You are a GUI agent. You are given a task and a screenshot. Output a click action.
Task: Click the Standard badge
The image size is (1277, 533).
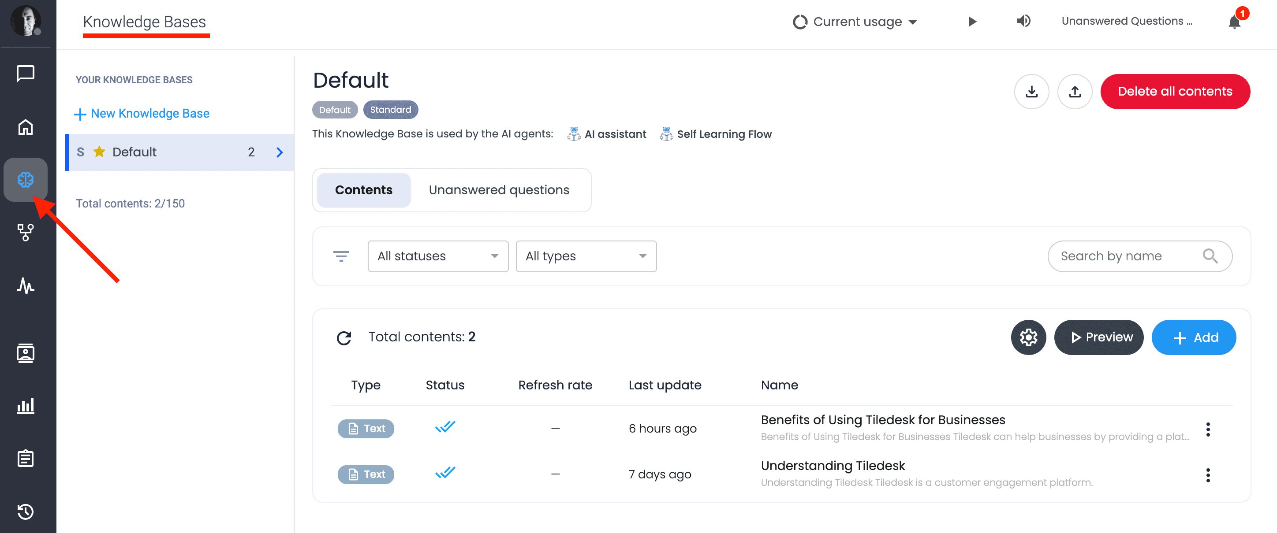point(391,110)
